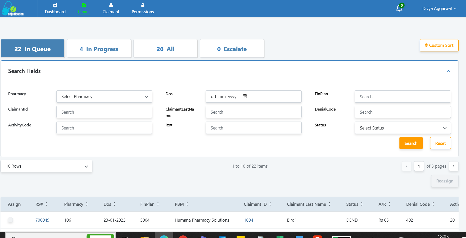Screen dimensions: 466x238
Task: Click the Custom Sort button
Action: [439, 45]
